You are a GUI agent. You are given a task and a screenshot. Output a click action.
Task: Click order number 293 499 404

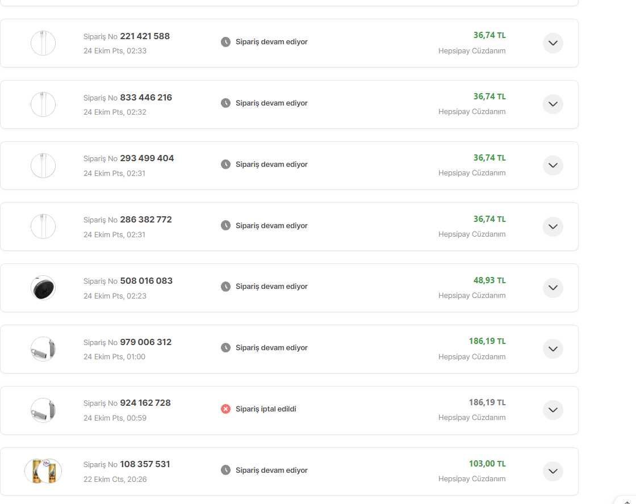click(x=147, y=158)
